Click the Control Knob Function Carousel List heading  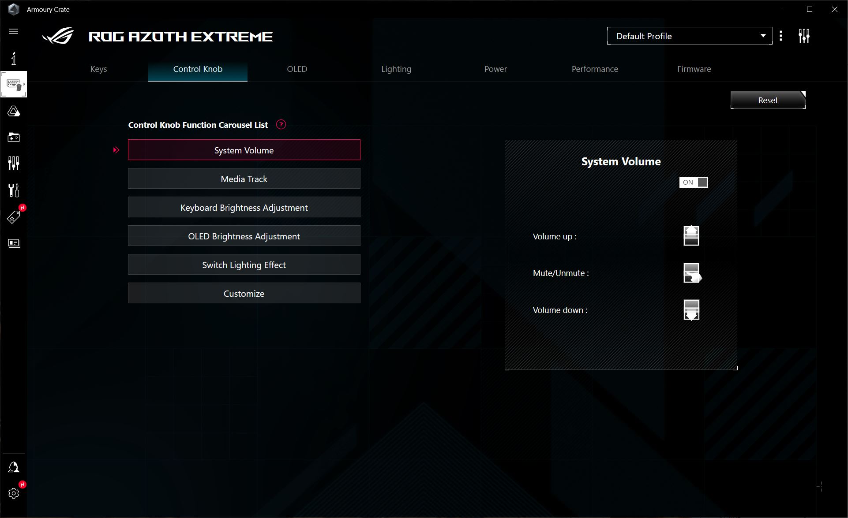198,125
